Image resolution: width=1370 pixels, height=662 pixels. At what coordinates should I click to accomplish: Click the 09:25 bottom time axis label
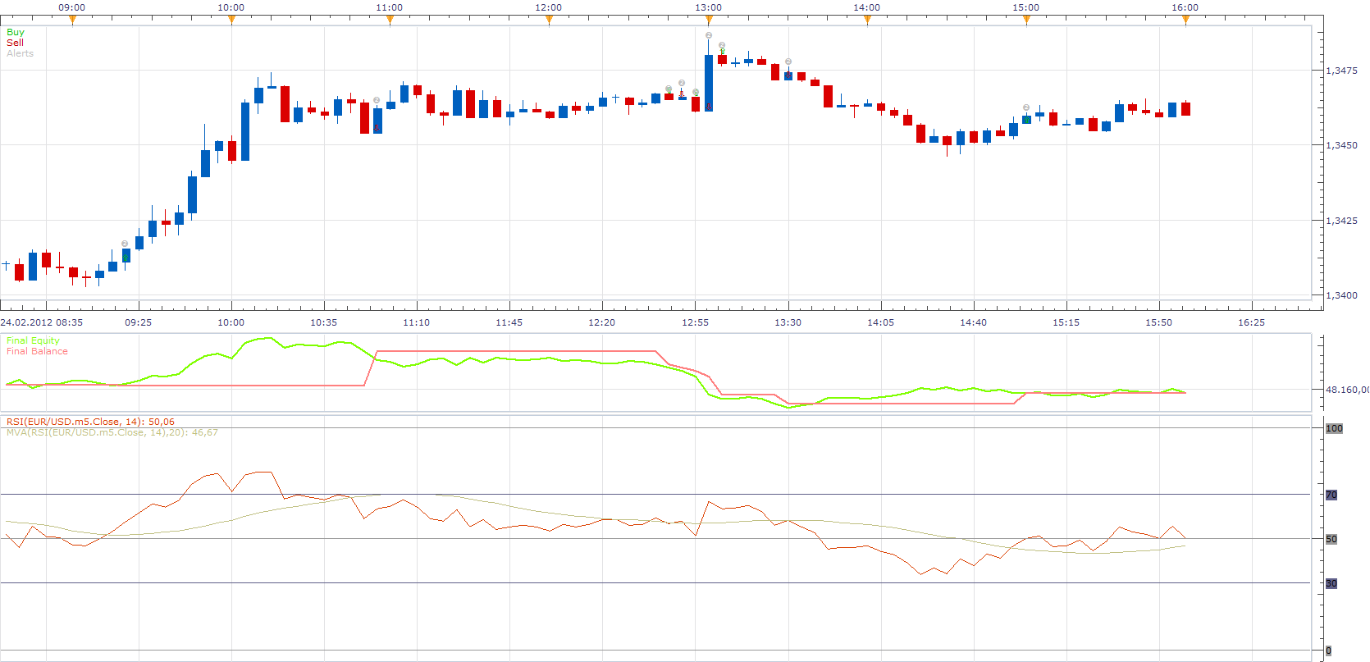pyautogui.click(x=138, y=322)
